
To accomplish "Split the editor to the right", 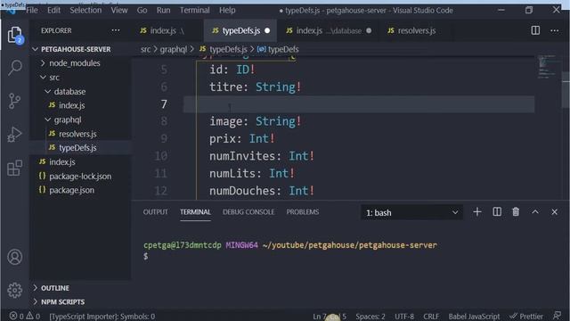I will [x=535, y=30].
